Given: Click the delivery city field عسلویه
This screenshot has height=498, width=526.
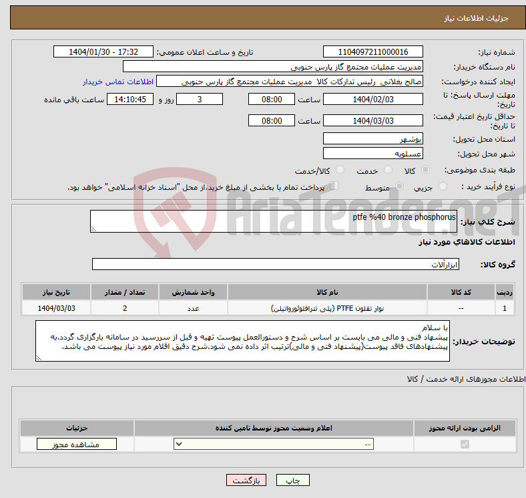Looking at the screenshot, I should (x=372, y=153).
